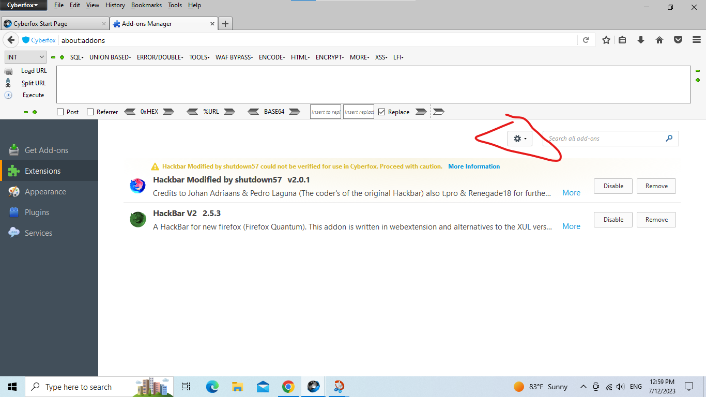Screen dimensions: 706x397
Task: Uncheck the Replace checkbox
Action: 382,112
